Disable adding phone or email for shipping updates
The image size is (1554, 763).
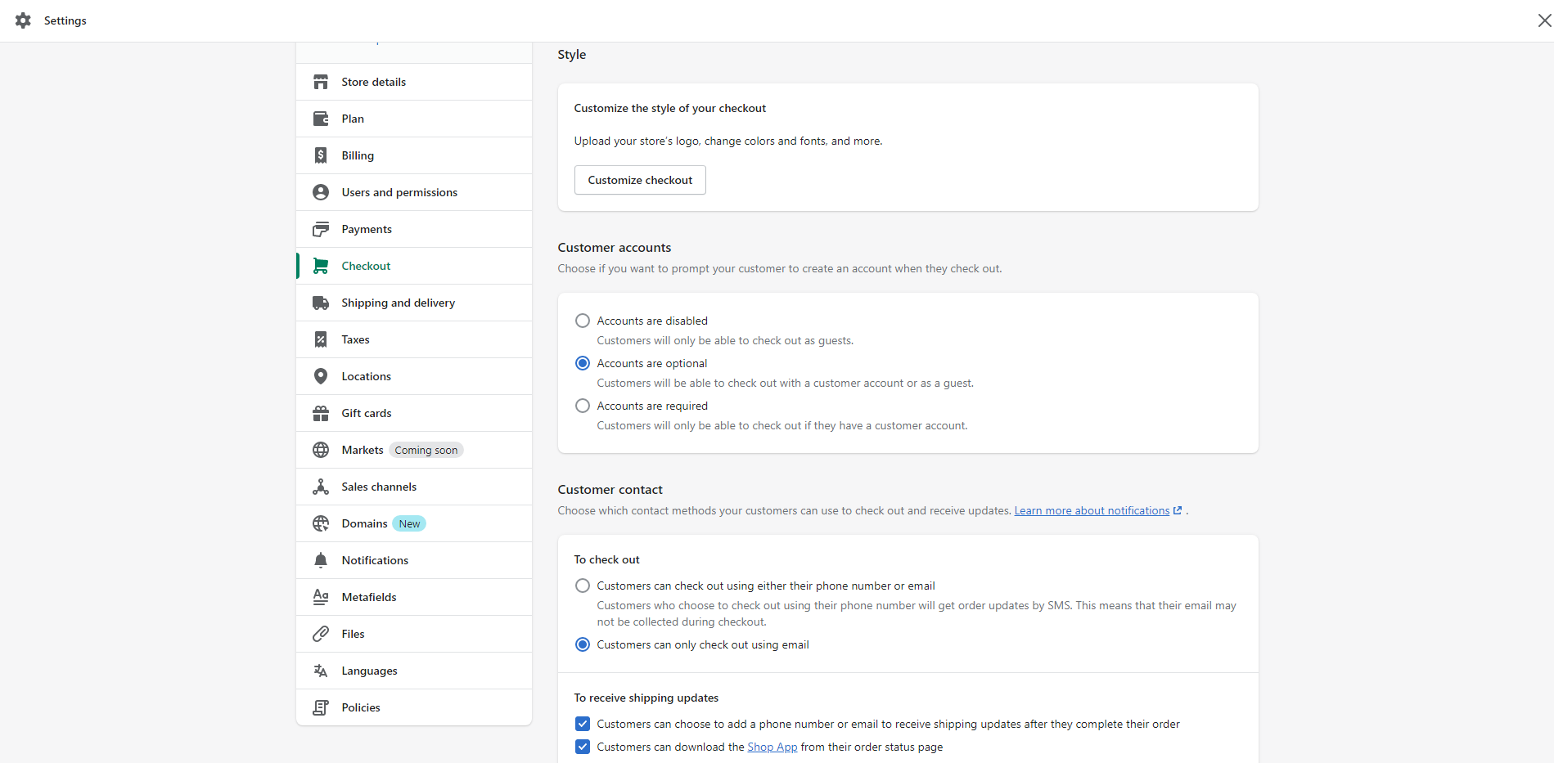pos(583,724)
